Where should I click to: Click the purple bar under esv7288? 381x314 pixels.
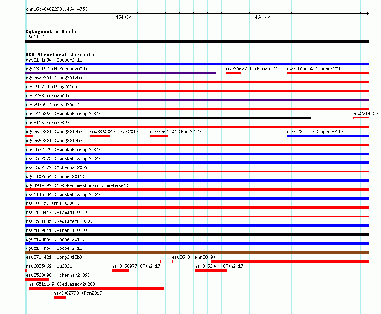197,100
